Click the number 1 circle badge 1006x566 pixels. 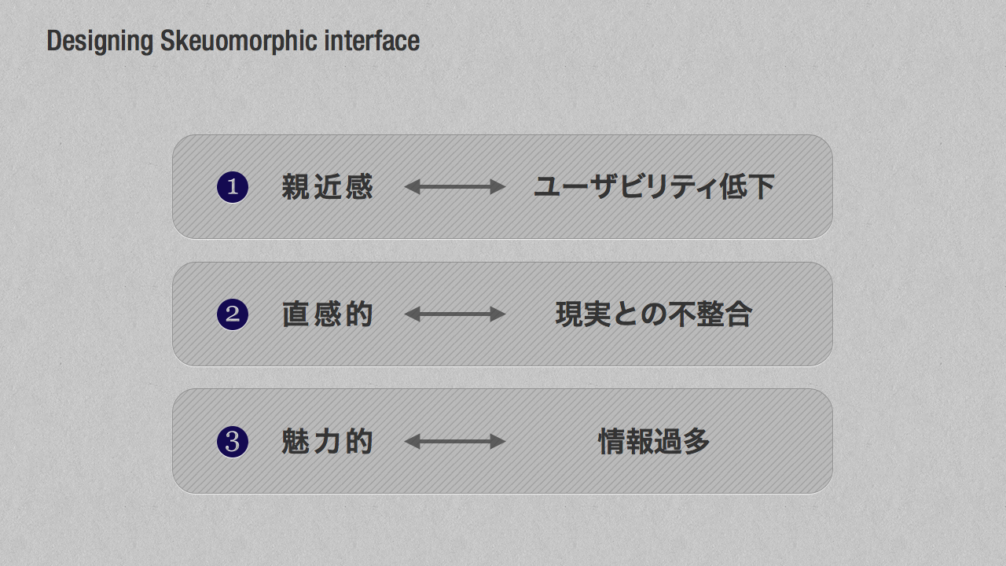point(233,187)
